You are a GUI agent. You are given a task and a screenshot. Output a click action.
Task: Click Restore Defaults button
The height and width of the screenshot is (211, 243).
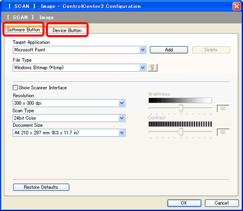pos(41,187)
